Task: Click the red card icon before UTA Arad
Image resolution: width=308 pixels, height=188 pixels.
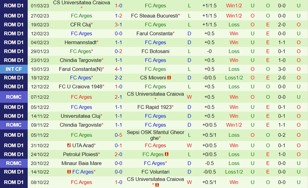Action: [69, 145]
